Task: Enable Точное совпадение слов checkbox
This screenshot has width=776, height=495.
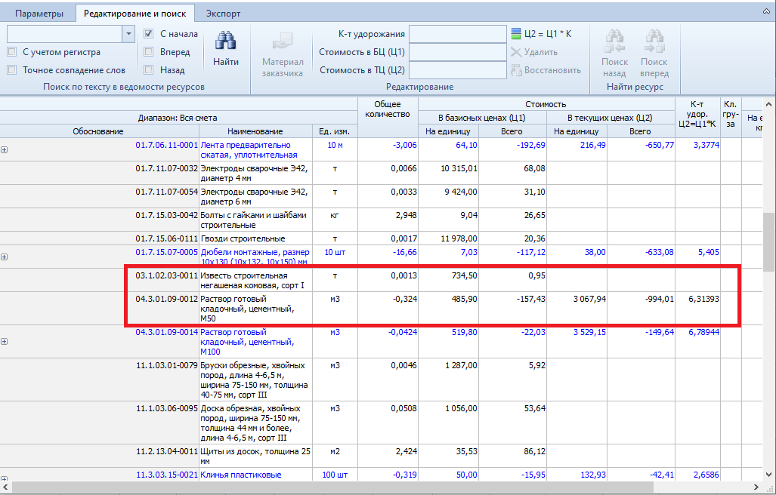Action: click(12, 70)
